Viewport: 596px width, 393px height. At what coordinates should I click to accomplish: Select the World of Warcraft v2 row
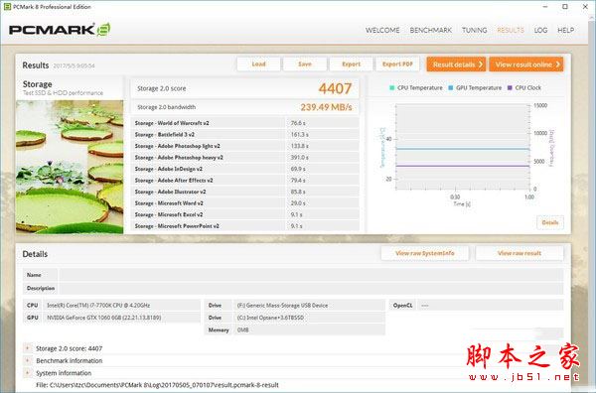(244, 123)
